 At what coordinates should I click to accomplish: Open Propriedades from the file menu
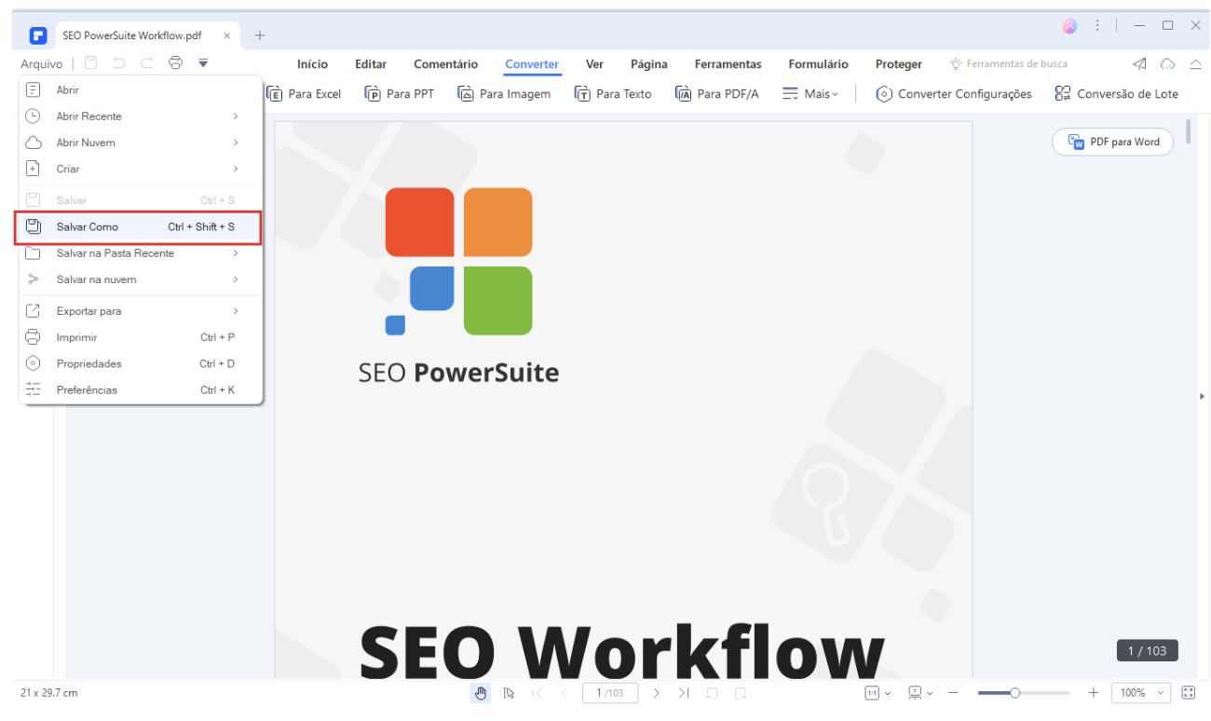[141, 363]
